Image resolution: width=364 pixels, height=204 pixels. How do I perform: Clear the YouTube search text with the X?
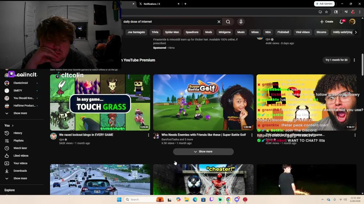(219, 22)
